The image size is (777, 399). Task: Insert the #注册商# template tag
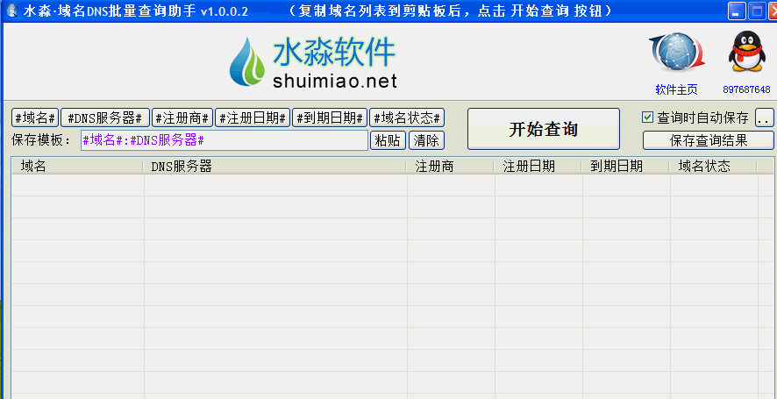[x=182, y=118]
